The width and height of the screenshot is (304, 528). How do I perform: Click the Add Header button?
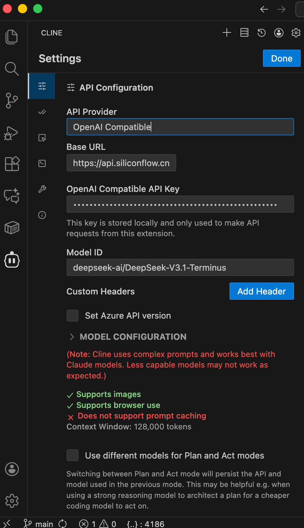262,291
